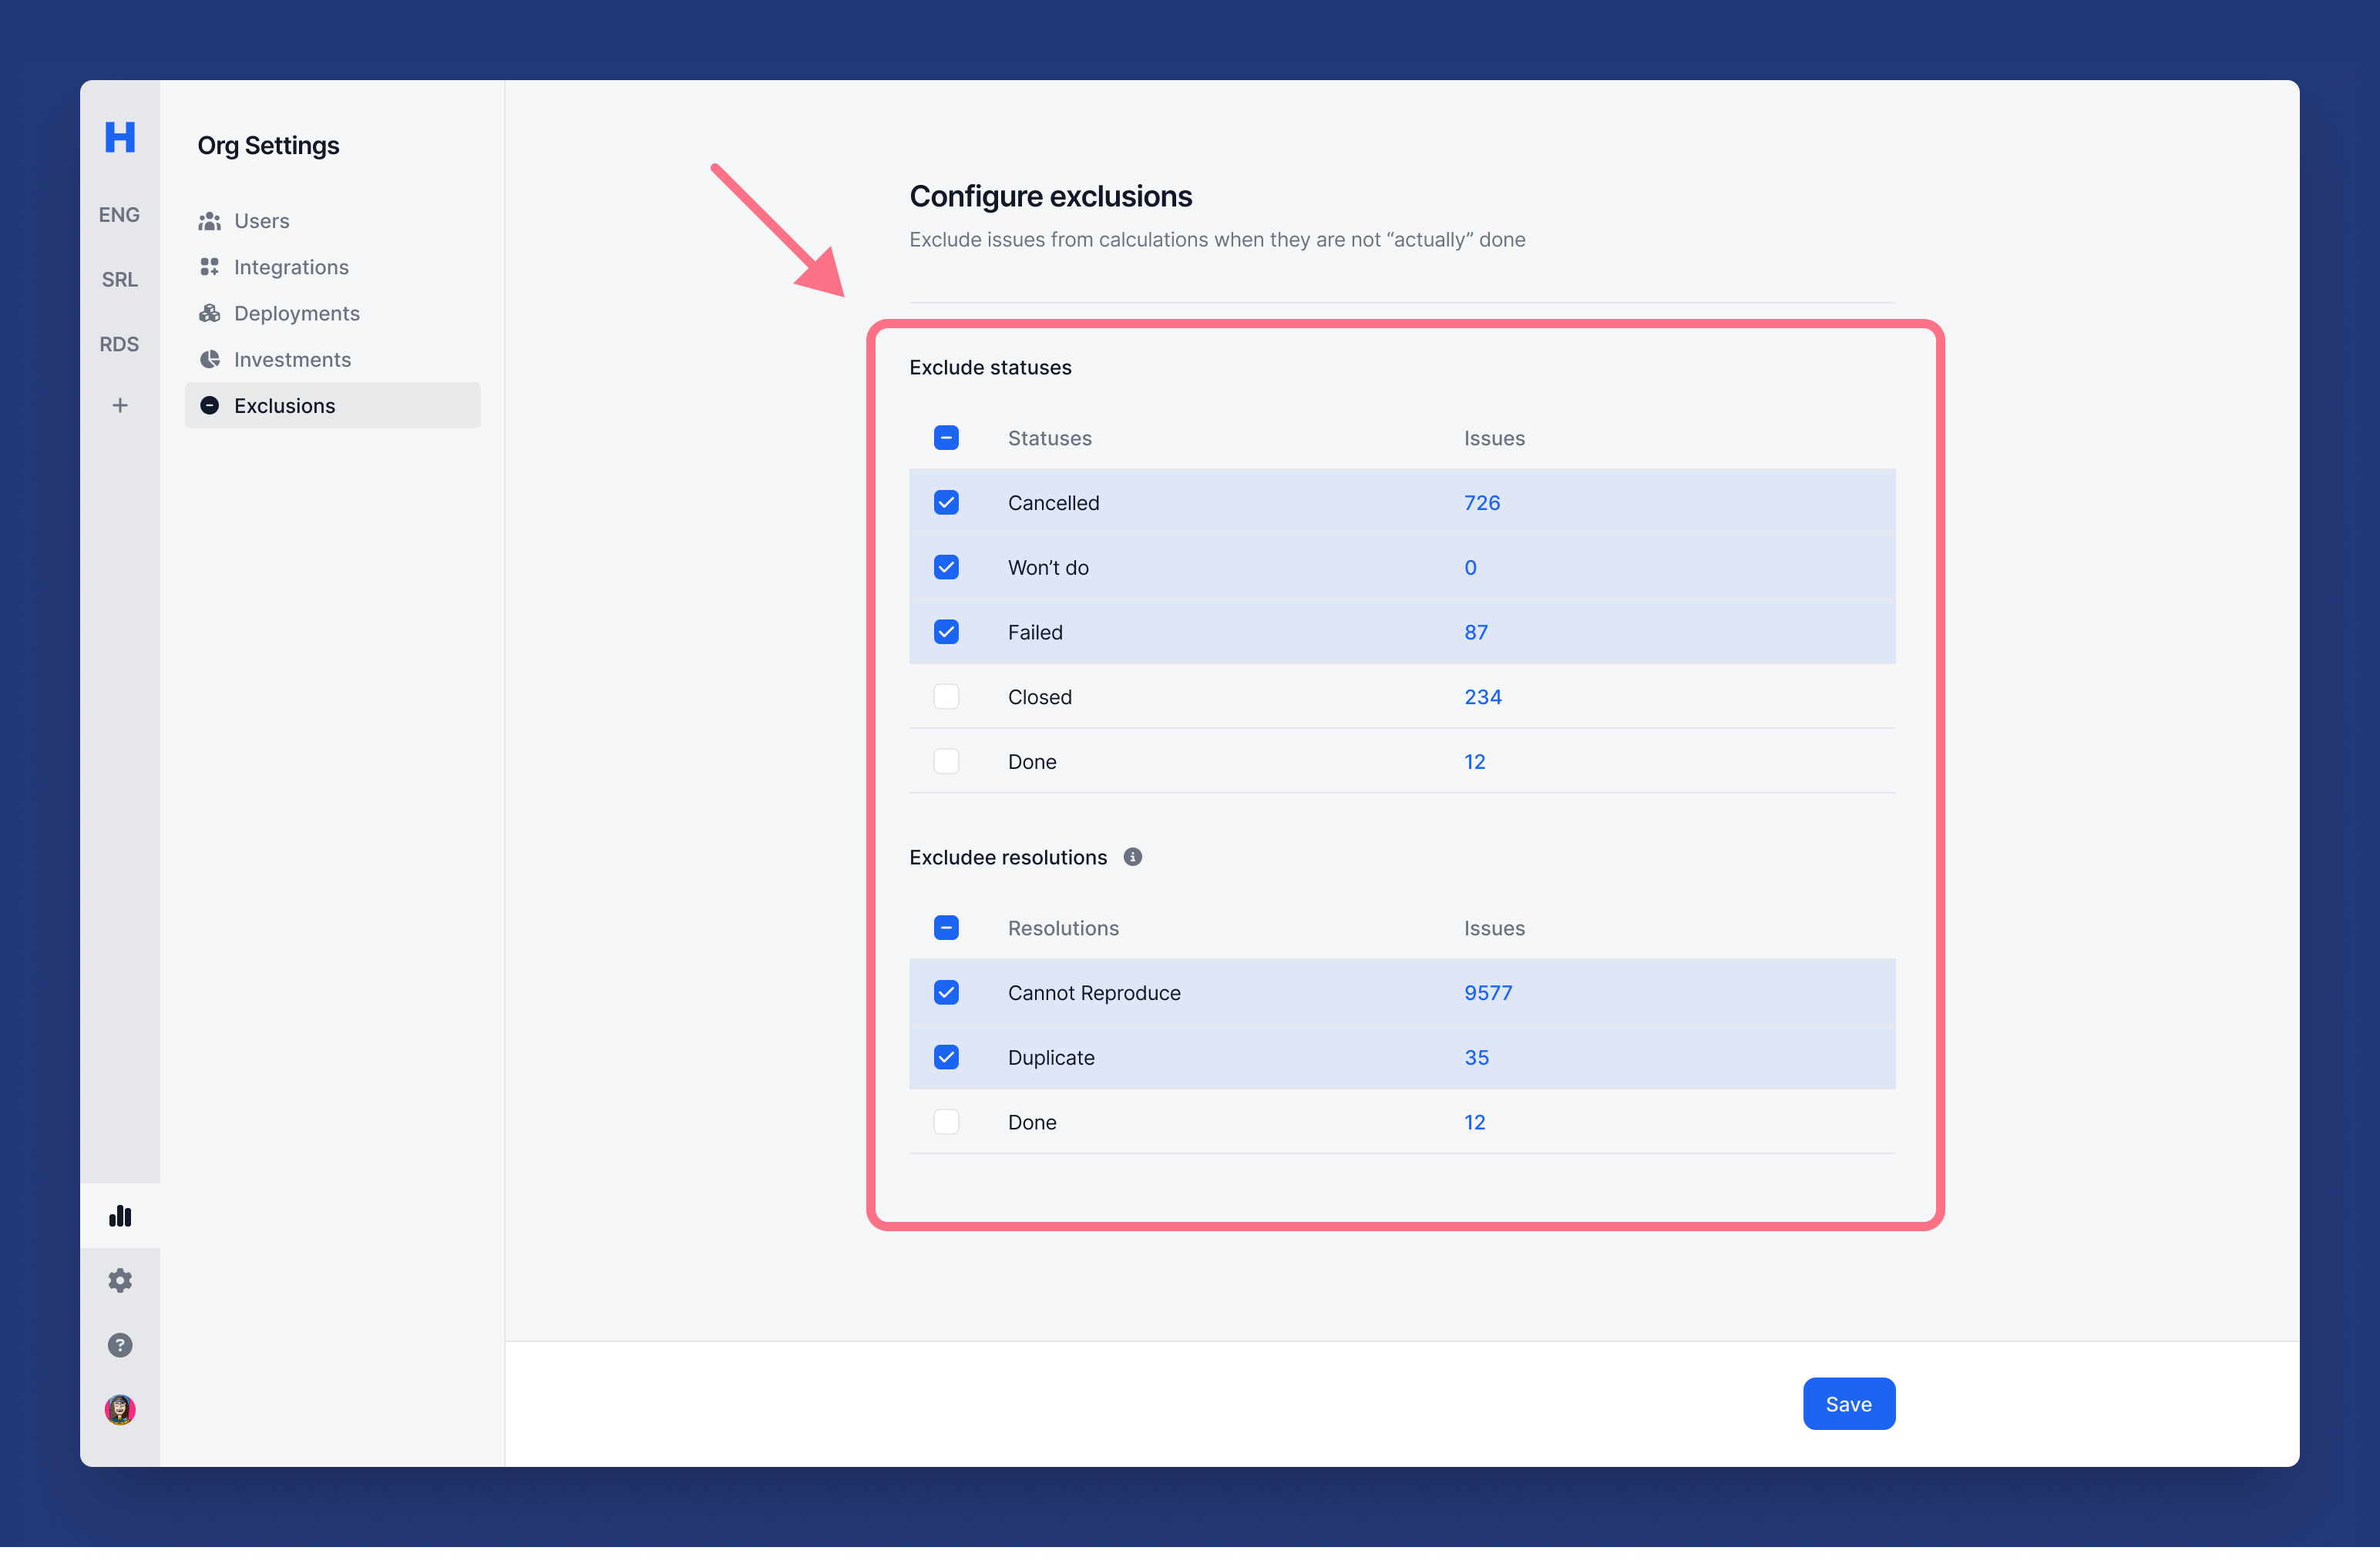
Task: Toggle the select-all Statuses header checkbox
Action: 946,438
